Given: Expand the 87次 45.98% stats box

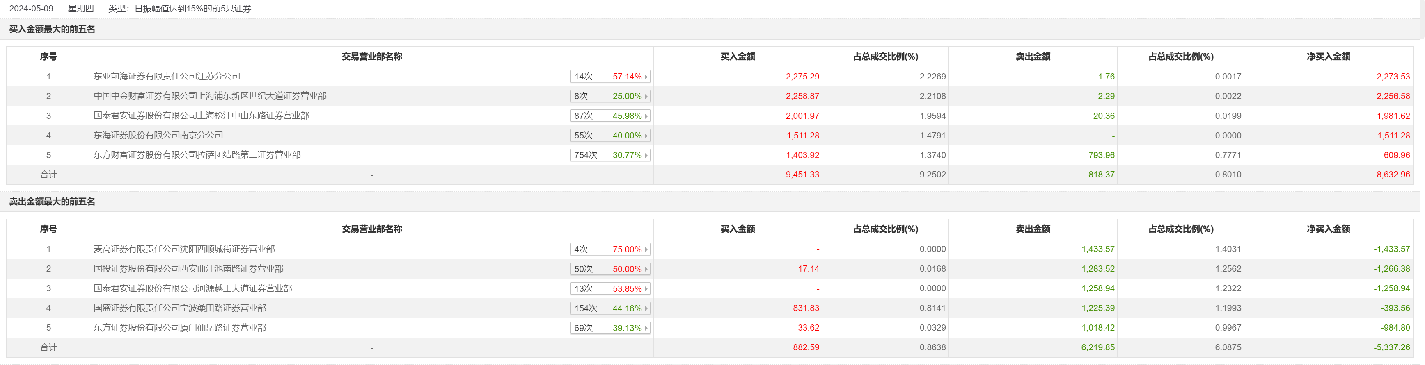Looking at the screenshot, I should point(609,116).
